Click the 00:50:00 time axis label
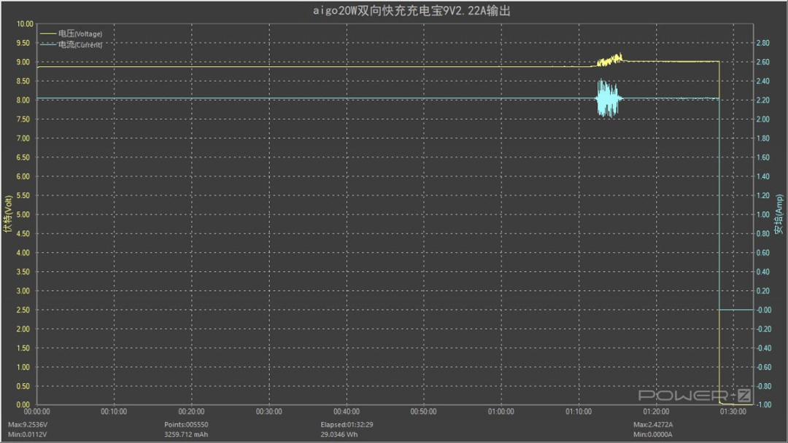The image size is (788, 443). 424,412
